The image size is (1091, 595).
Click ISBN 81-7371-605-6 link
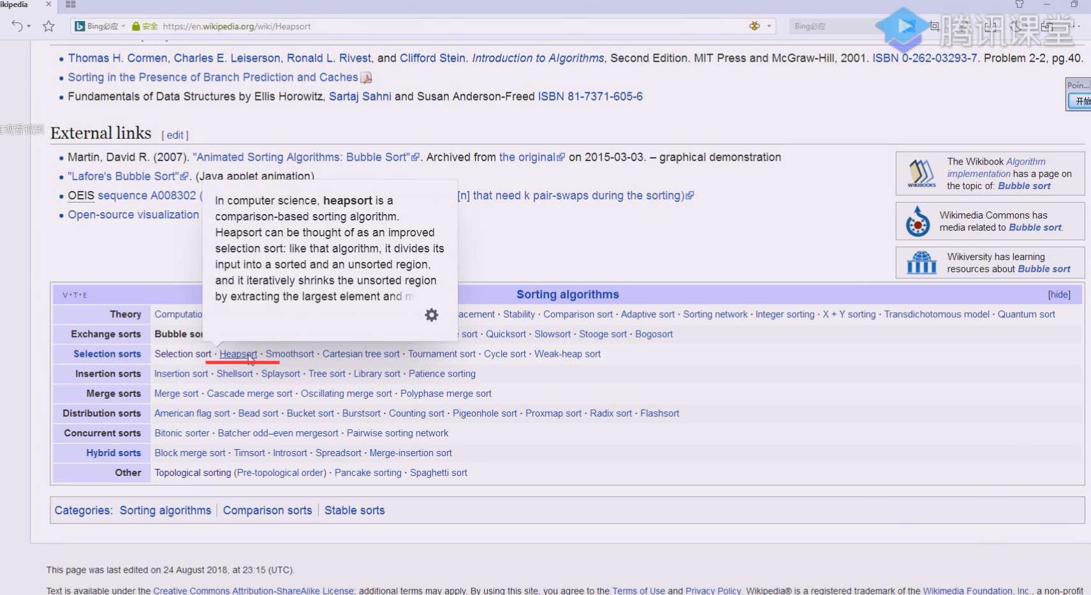coord(590,96)
